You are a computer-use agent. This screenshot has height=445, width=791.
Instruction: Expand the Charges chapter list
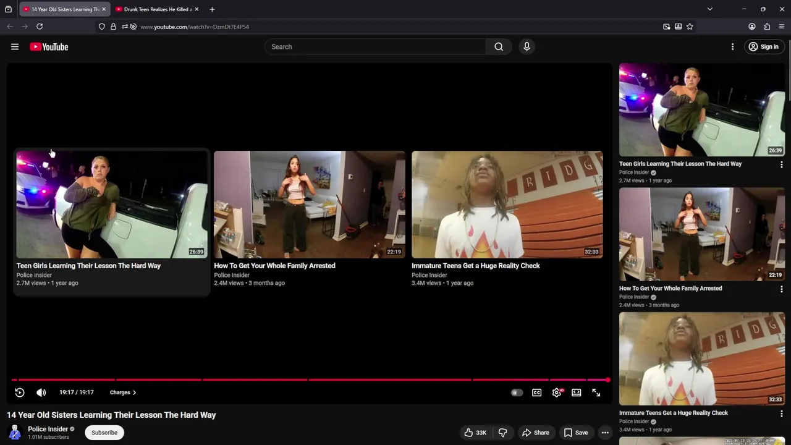[x=123, y=392]
